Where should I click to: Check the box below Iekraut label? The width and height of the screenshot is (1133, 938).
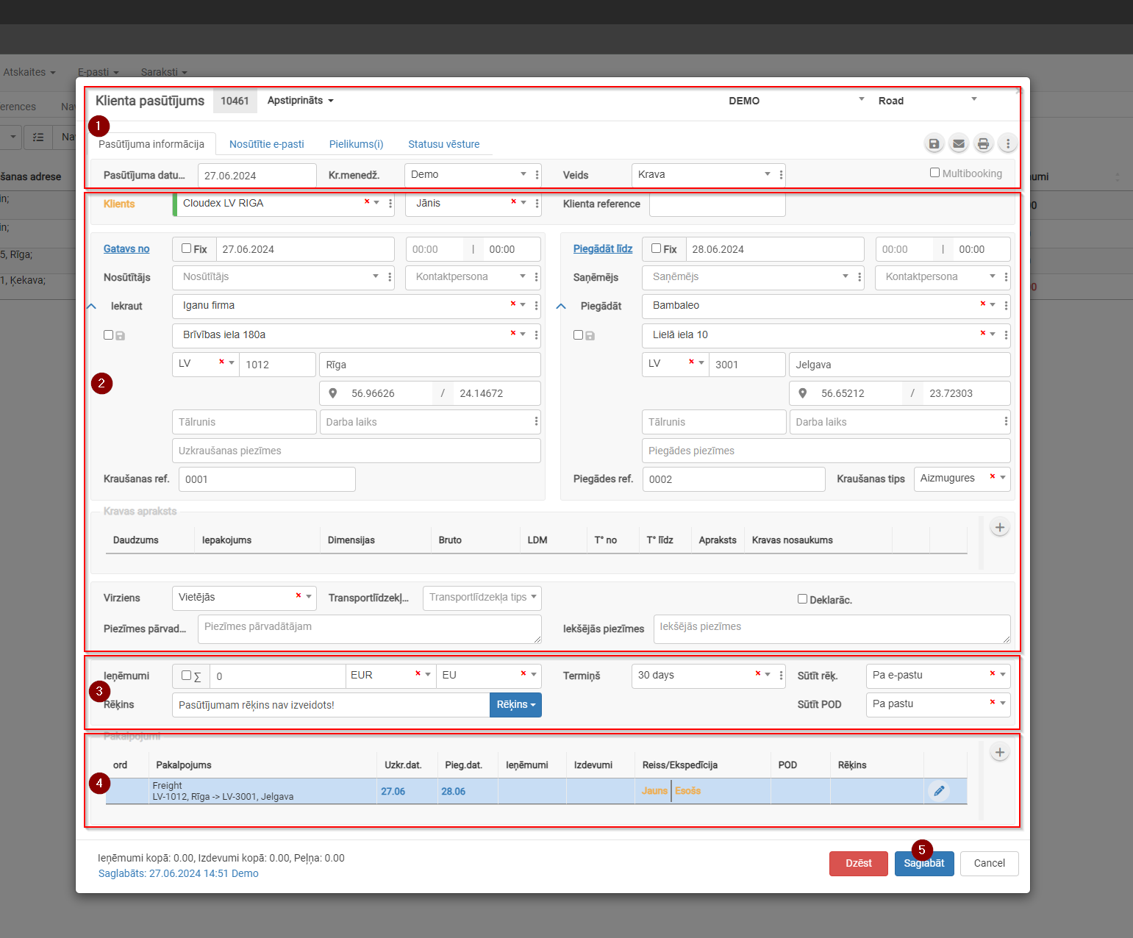click(x=108, y=334)
